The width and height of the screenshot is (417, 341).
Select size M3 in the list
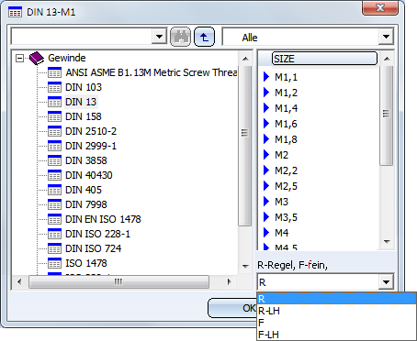pos(281,202)
